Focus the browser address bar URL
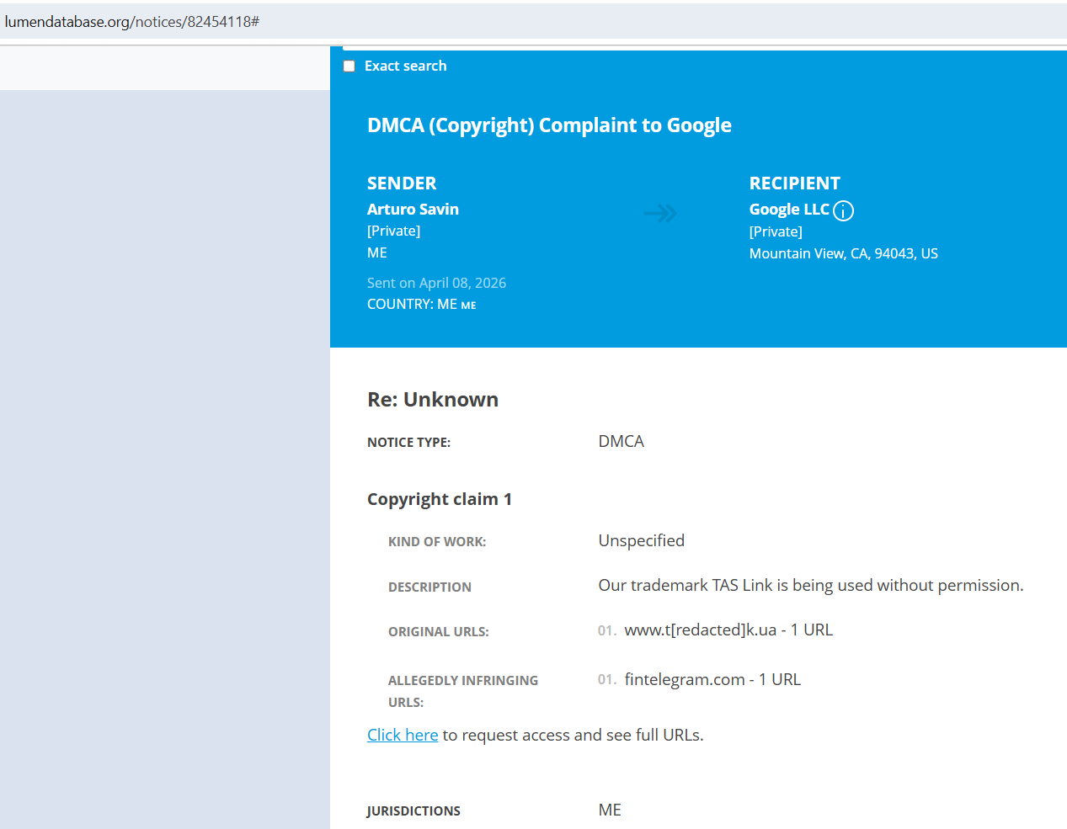 [132, 22]
